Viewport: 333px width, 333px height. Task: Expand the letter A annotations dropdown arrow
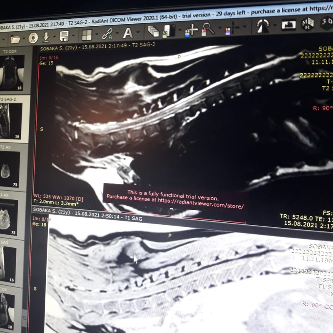click(138, 32)
